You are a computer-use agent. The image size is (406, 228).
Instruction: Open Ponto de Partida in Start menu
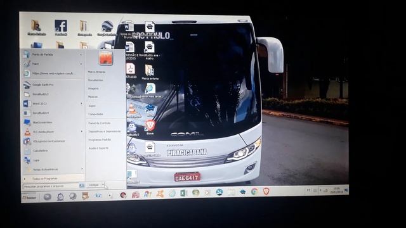pyautogui.click(x=53, y=54)
